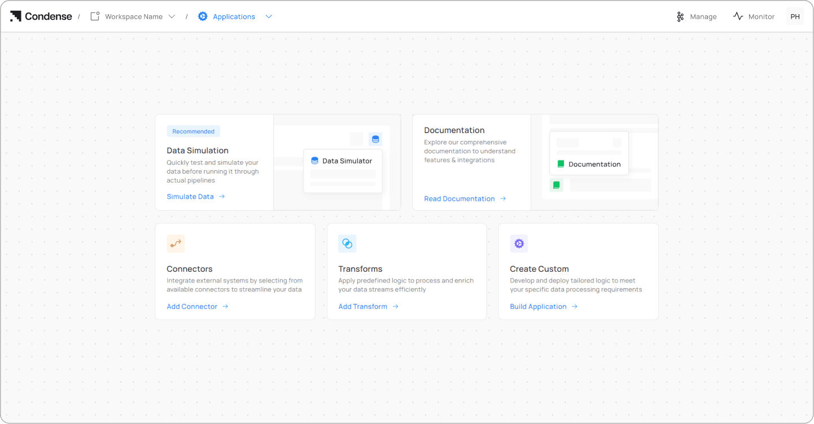Click the Condense brand name text
814x424 pixels.
(x=49, y=16)
